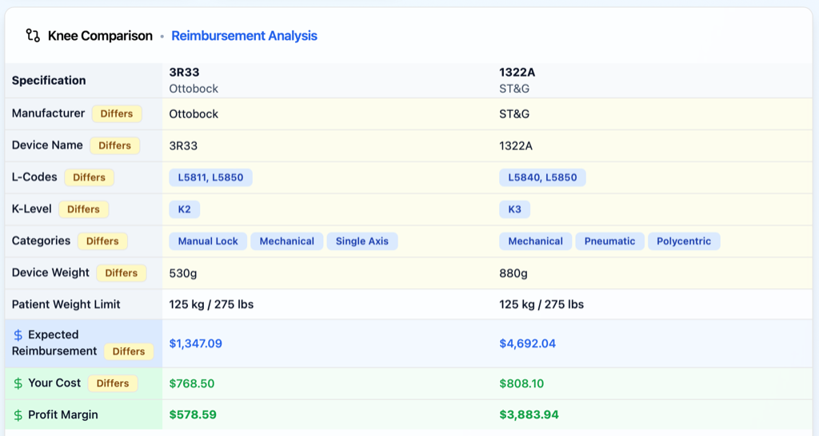
Task: Open the Reimbursement Analysis link
Action: (x=244, y=35)
